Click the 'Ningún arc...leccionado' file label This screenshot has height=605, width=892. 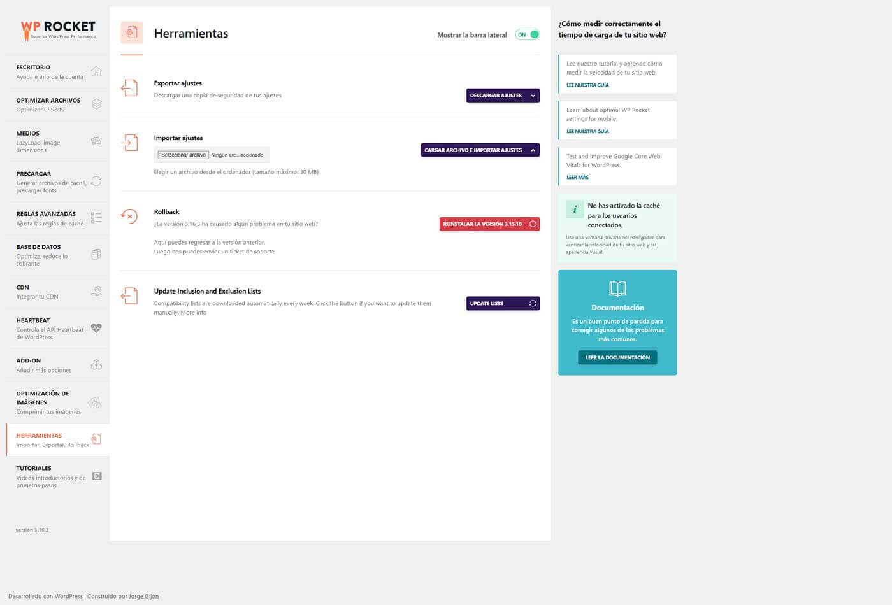[x=237, y=155]
